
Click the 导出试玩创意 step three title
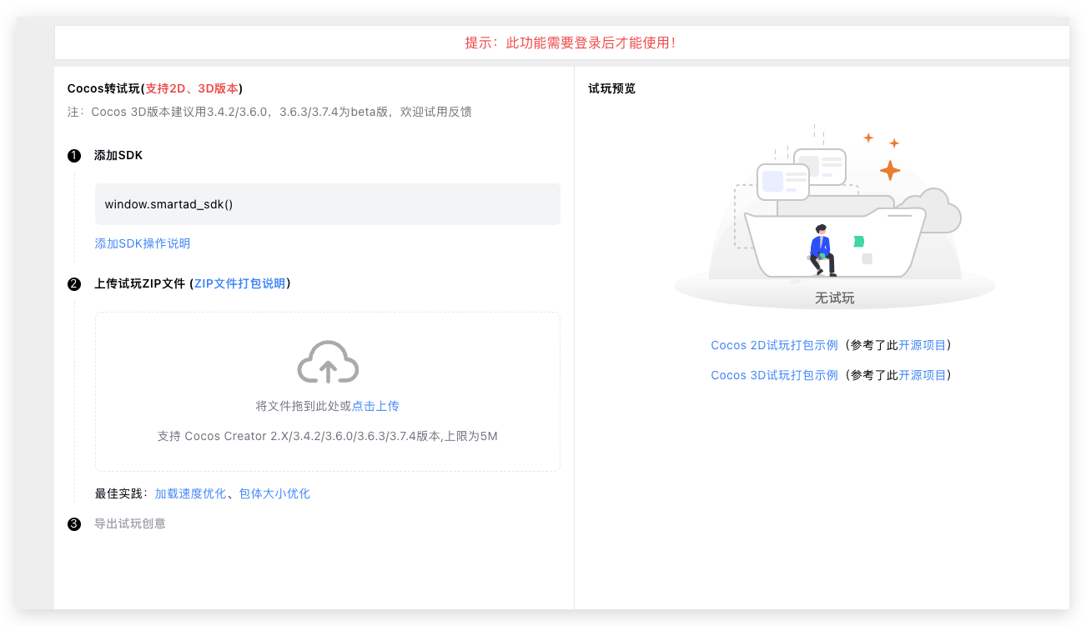[x=130, y=523]
